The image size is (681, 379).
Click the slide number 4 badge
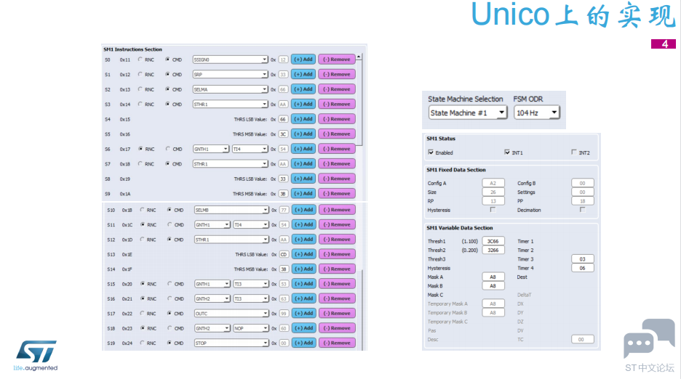(664, 44)
